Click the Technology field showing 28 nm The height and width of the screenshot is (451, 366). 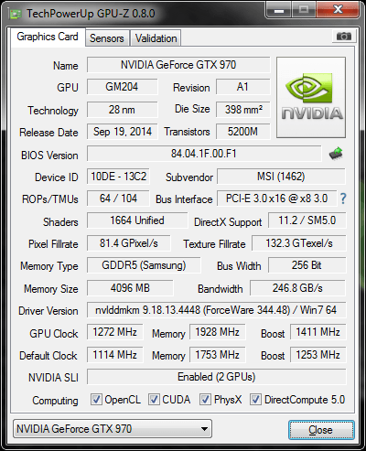(122, 110)
